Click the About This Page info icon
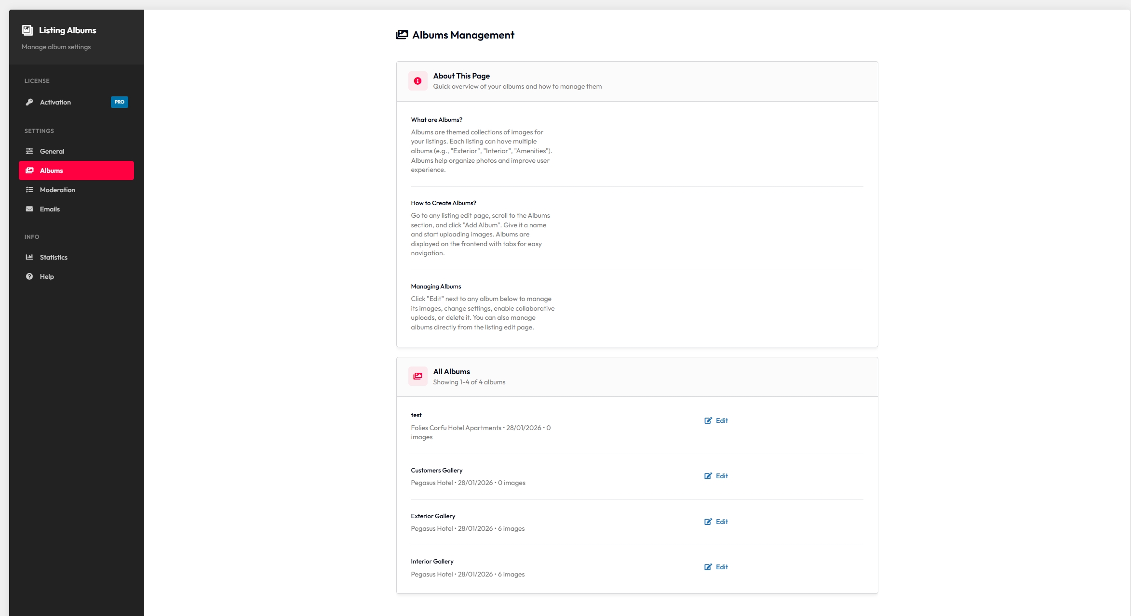The image size is (1131, 616). coord(417,81)
